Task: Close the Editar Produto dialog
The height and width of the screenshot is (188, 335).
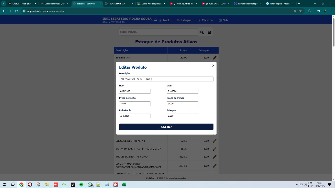Action: pos(213,66)
